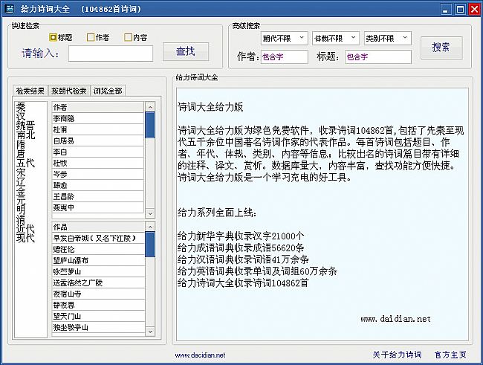
Task: Click the 作者 column header
Action: pyautogui.click(x=98, y=107)
